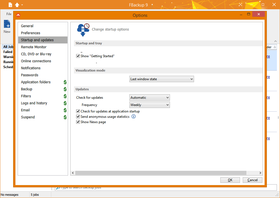Select Scheduled jobs filter in main window

[x=8, y=67]
